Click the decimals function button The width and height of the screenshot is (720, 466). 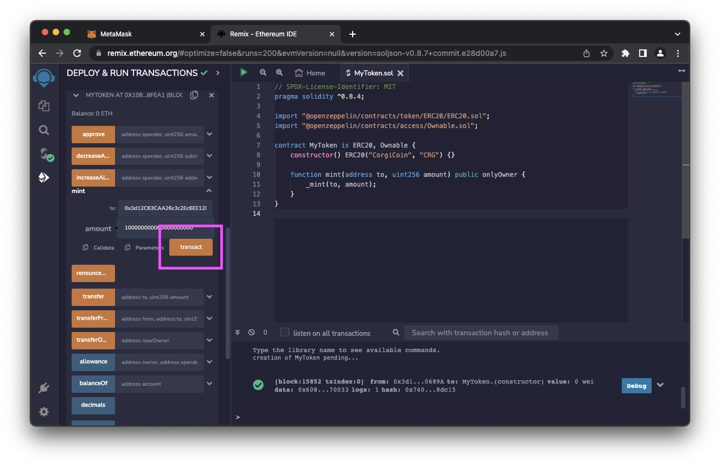tap(93, 405)
